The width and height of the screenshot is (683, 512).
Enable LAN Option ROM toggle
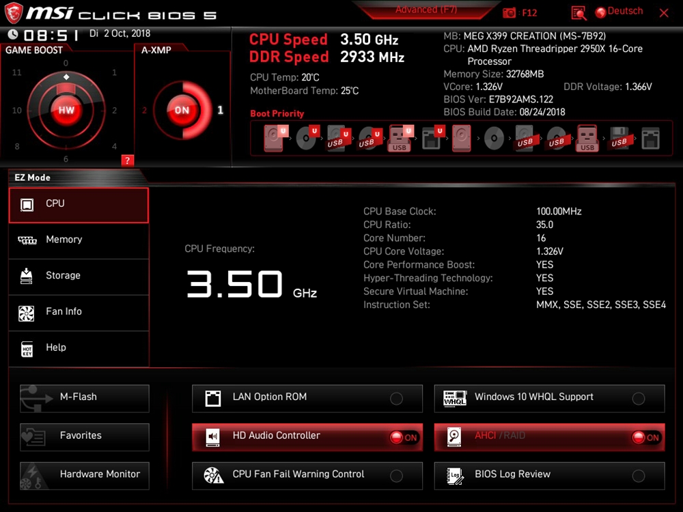coord(396,399)
